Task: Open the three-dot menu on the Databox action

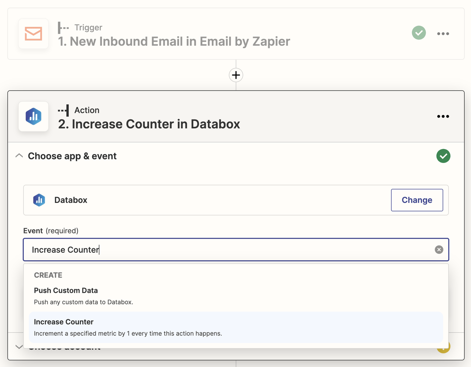Action: click(443, 116)
